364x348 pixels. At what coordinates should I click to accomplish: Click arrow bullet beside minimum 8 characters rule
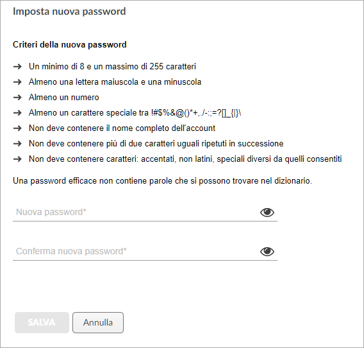17,67
